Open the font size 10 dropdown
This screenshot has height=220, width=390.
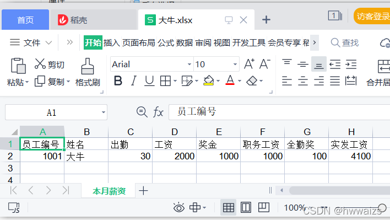click(x=235, y=64)
